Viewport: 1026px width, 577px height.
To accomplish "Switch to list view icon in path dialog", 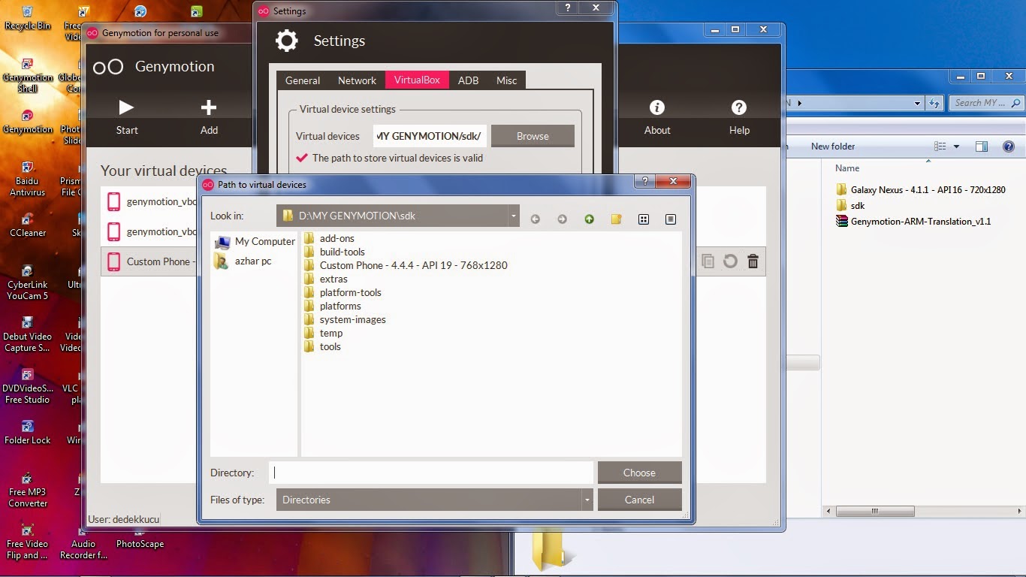I will [644, 219].
